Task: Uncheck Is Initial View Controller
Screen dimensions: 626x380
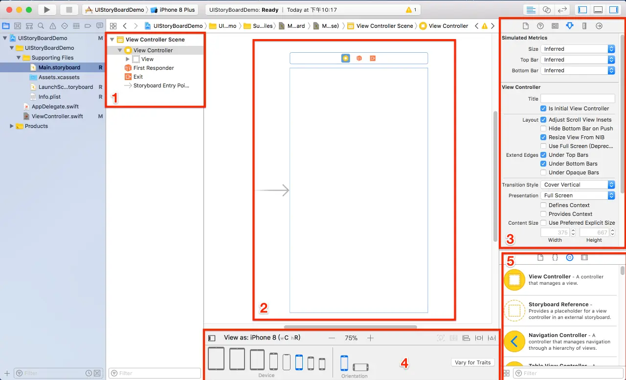Action: coord(543,108)
